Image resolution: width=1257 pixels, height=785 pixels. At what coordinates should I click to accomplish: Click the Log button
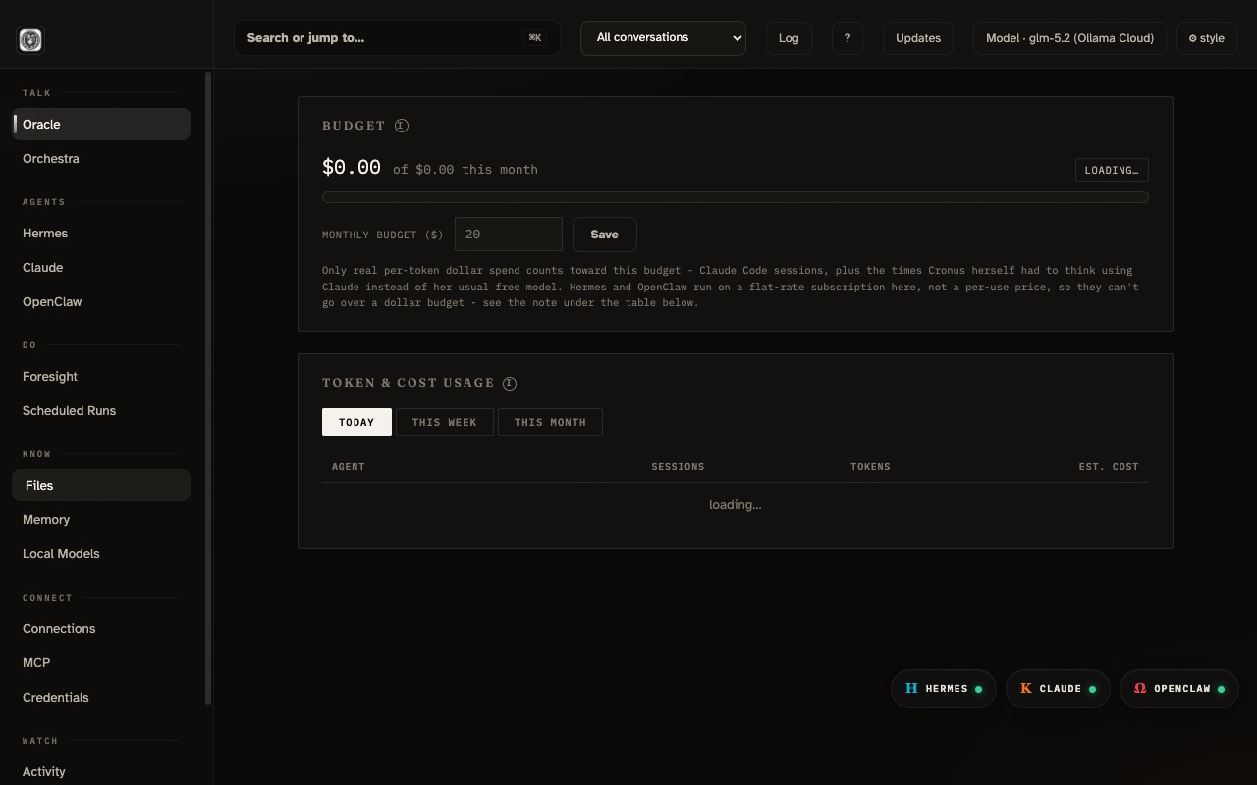point(789,38)
